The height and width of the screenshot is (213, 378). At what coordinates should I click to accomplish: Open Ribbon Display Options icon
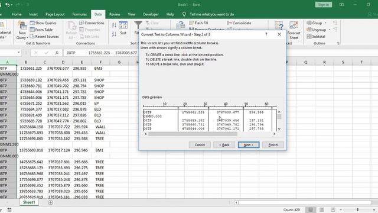pos(341,5)
